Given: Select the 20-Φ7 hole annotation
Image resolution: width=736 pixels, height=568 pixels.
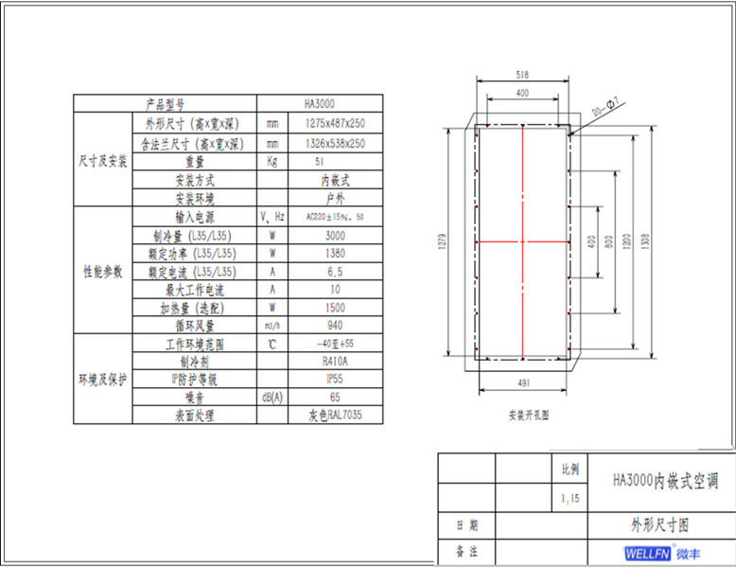Looking at the screenshot, I should (x=605, y=103).
